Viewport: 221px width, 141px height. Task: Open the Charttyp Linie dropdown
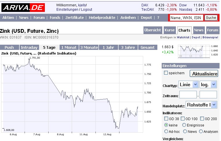click(188, 84)
